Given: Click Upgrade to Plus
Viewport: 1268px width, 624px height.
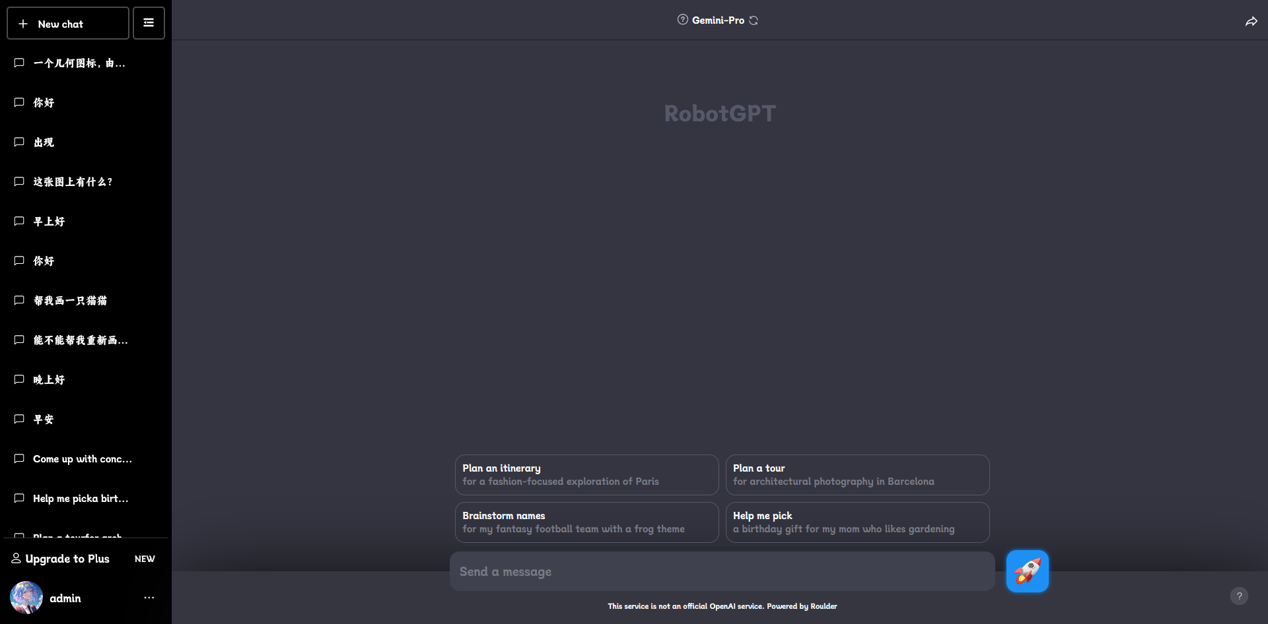Looking at the screenshot, I should (x=67, y=559).
